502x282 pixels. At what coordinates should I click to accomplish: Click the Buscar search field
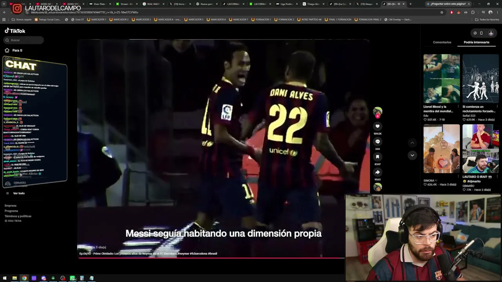coord(24,40)
